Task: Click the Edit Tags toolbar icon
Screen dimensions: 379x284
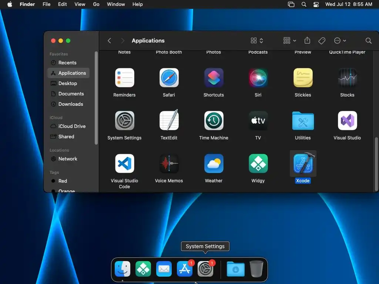Action: tap(322, 41)
